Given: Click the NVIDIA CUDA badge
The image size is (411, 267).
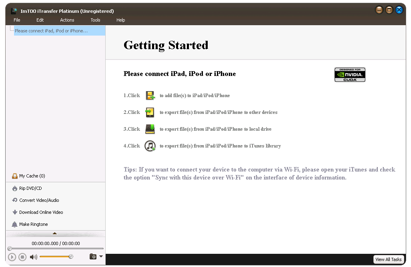Looking at the screenshot, I should (350, 75).
